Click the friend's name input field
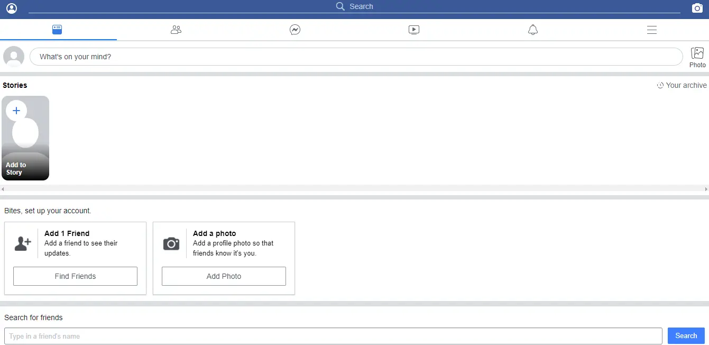709x345 pixels. (333, 336)
